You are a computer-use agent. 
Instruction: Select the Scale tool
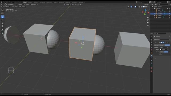tap(2, 23)
